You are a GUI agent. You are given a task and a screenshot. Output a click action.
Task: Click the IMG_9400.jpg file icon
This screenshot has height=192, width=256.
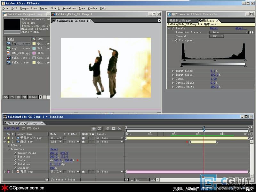click(9, 53)
